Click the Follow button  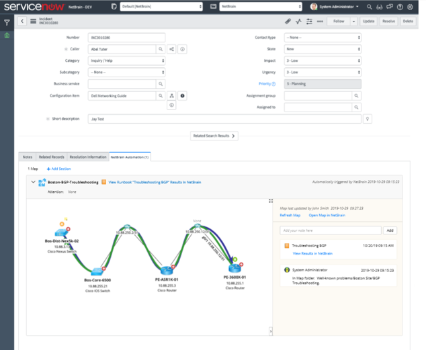pos(339,21)
